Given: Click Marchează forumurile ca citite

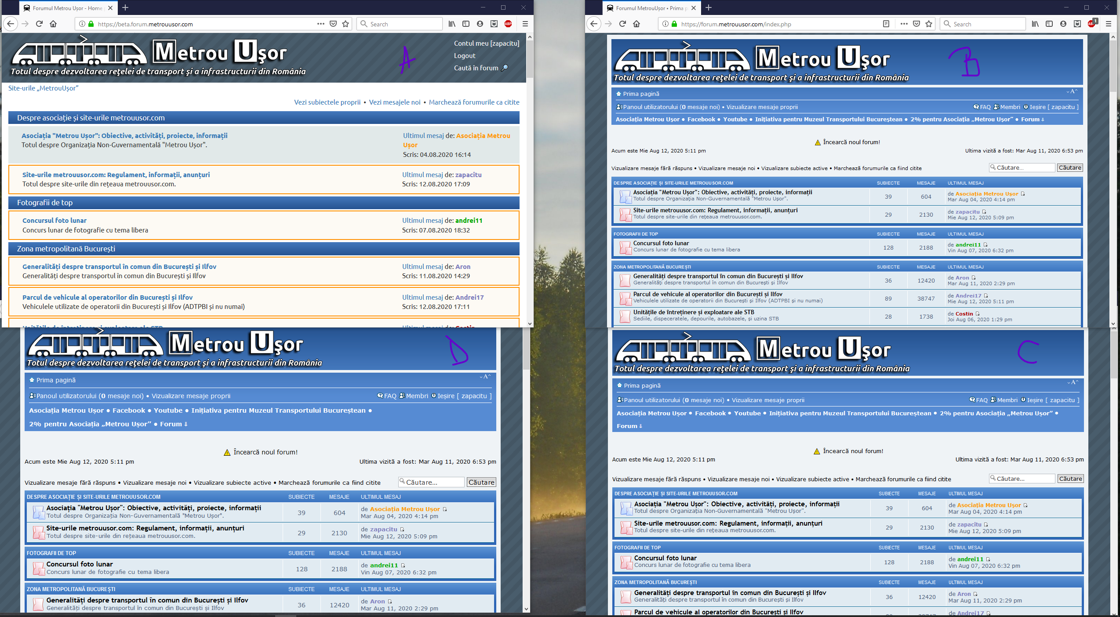Looking at the screenshot, I should (x=474, y=102).
